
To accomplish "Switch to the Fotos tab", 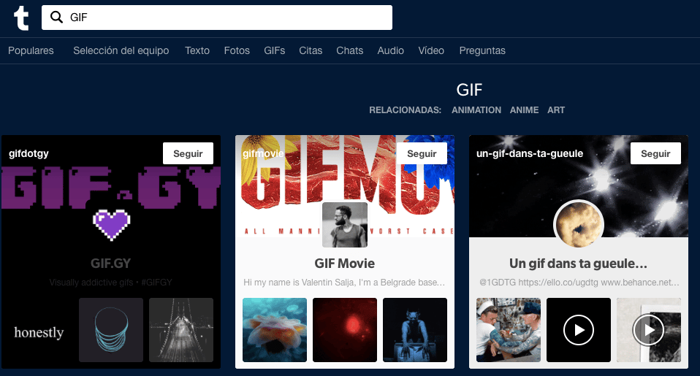I will click(x=237, y=51).
